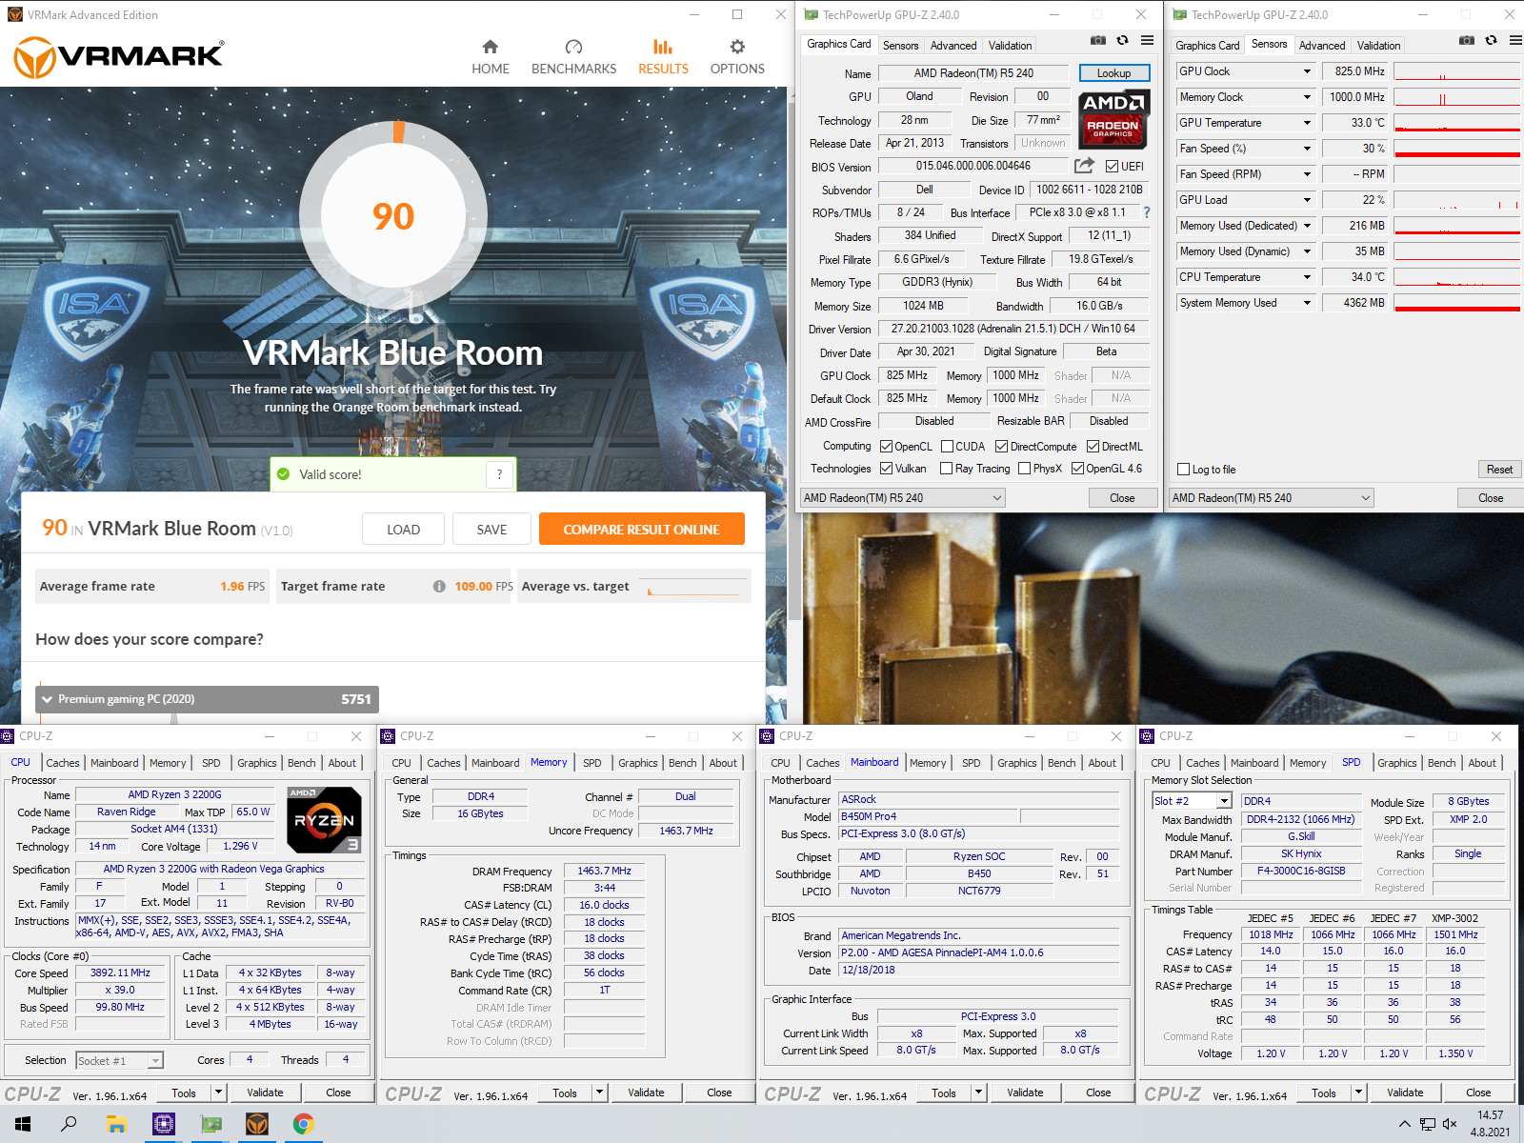Click Validate in CPU-Z Memory window
The image size is (1524, 1143).
pos(646,1093)
